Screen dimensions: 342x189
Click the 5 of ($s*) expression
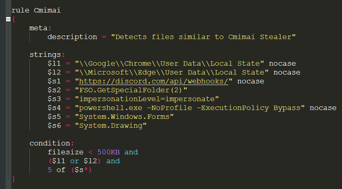pos(70,170)
